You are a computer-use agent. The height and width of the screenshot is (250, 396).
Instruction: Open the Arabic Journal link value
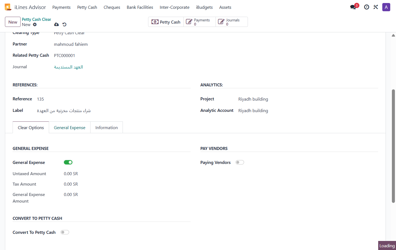(68, 67)
